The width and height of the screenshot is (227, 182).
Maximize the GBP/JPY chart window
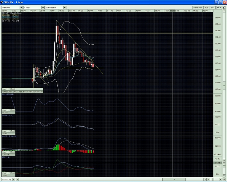pyautogui.click(x=220, y=2)
